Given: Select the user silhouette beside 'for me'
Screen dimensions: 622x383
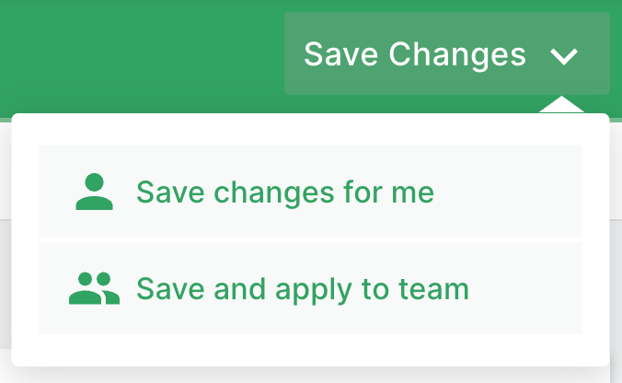Looking at the screenshot, I should 94,192.
